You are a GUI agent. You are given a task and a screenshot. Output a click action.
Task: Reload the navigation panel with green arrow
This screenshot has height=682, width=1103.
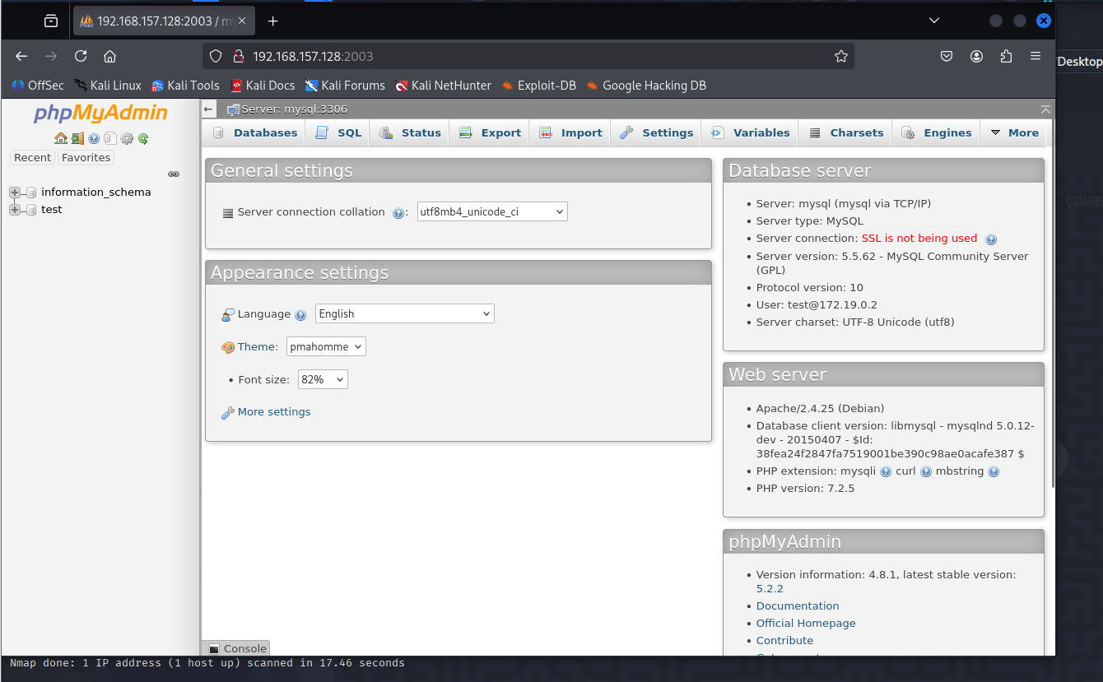[143, 138]
